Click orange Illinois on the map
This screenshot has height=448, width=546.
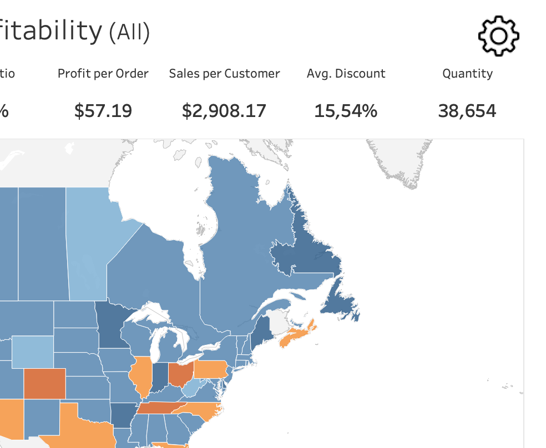(x=141, y=376)
